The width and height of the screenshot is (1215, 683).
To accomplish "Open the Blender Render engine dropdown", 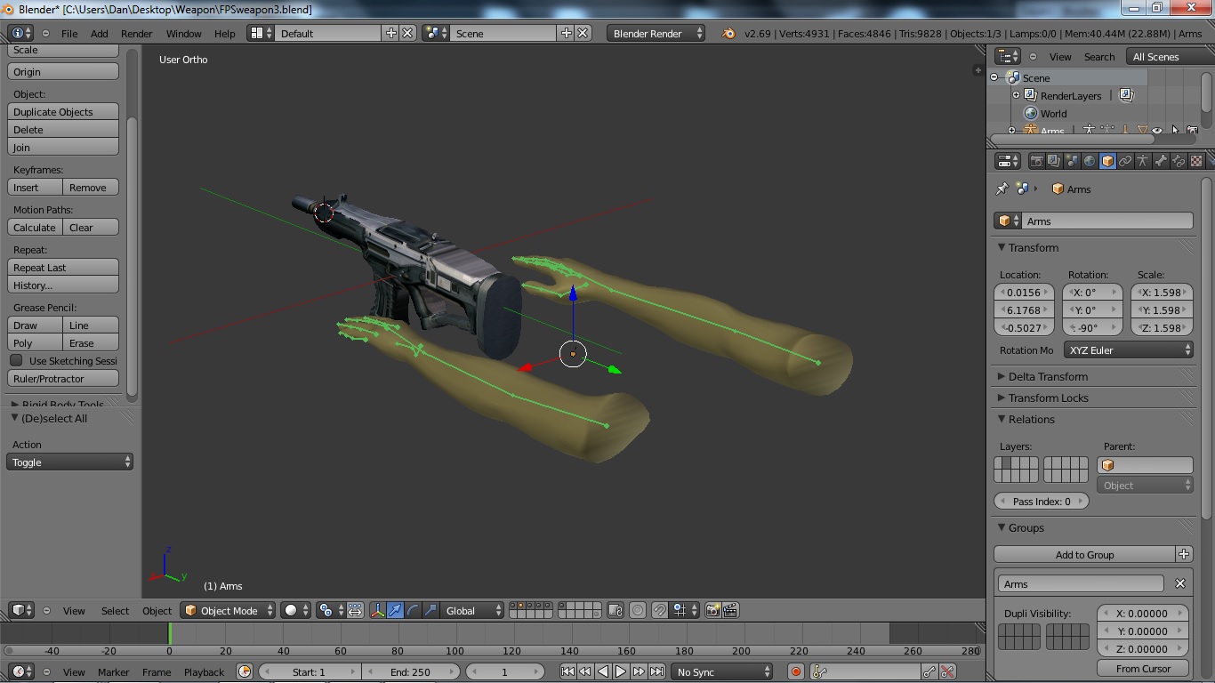I will point(656,33).
